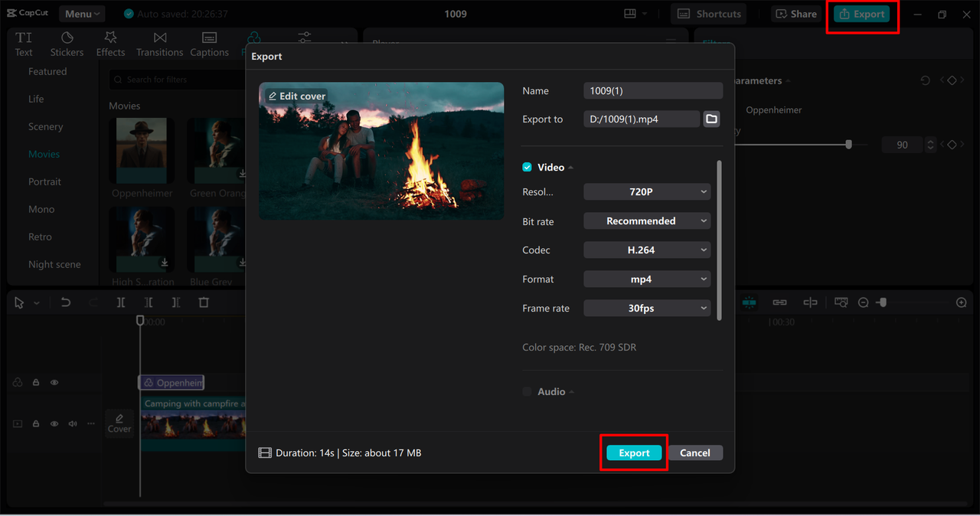Open the selection tool mode dropdown arrow
980x516 pixels.
coord(36,303)
